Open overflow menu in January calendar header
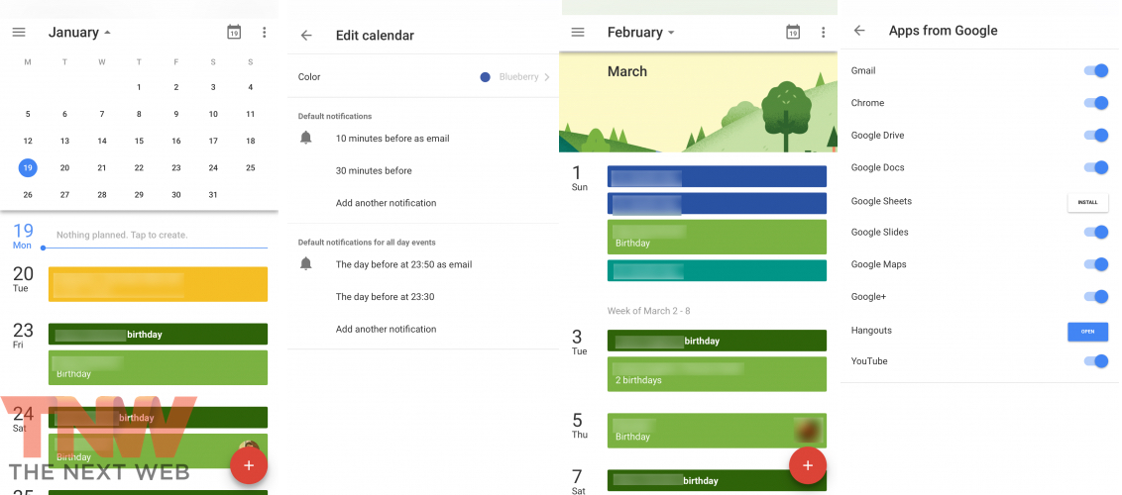 click(265, 32)
